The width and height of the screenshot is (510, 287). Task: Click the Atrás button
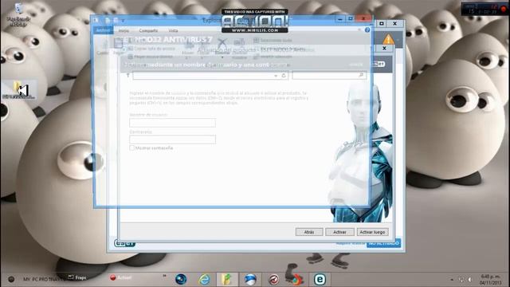pos(309,232)
